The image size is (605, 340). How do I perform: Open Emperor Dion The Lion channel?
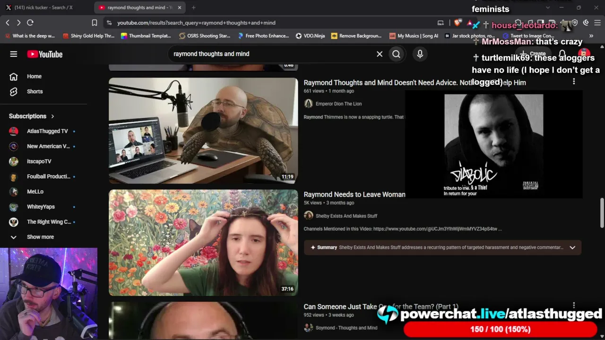point(338,104)
